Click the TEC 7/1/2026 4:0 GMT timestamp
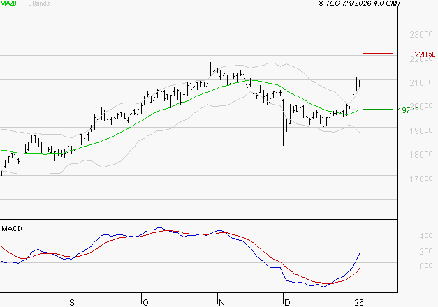The width and height of the screenshot is (438, 307). (x=360, y=3)
